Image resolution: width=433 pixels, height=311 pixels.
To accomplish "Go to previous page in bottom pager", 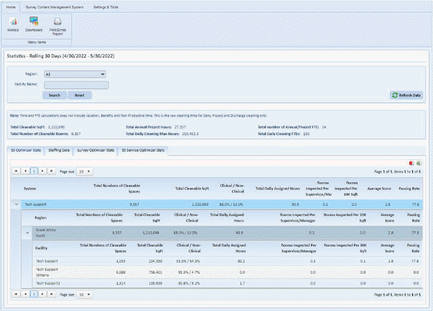I will click(25, 294).
